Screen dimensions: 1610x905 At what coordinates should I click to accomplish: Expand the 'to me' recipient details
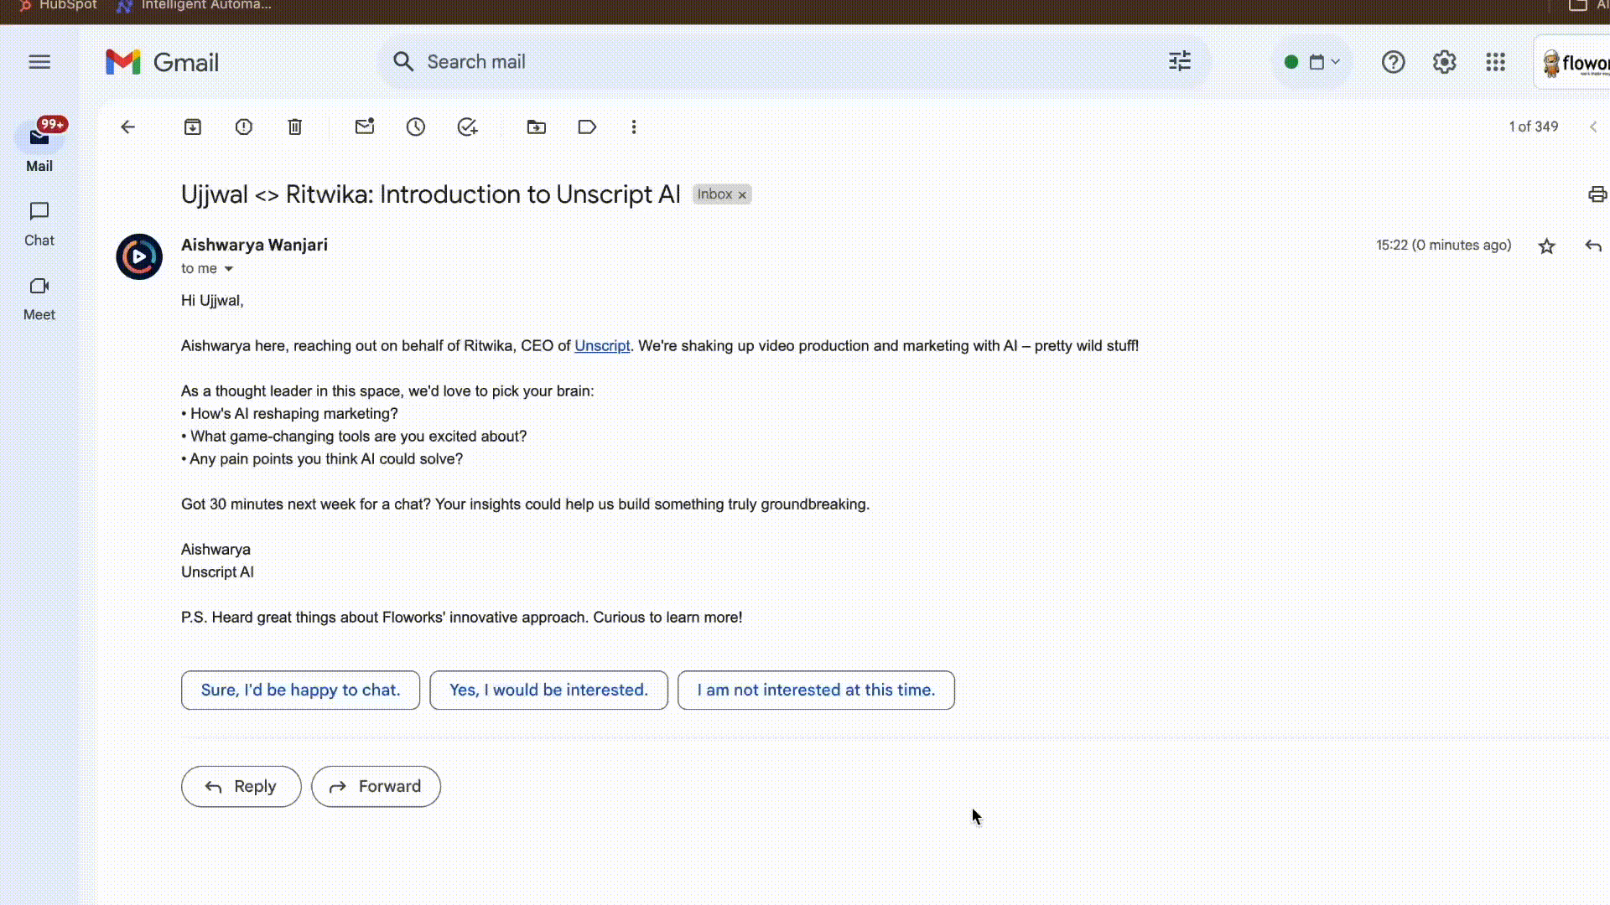[x=228, y=269]
